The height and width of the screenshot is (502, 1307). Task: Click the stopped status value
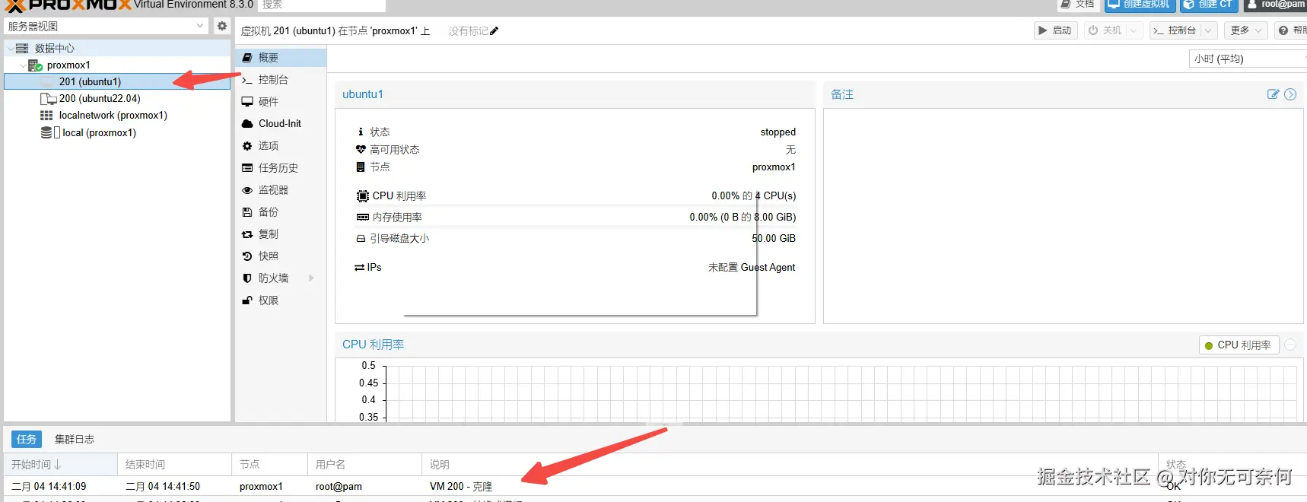click(778, 132)
